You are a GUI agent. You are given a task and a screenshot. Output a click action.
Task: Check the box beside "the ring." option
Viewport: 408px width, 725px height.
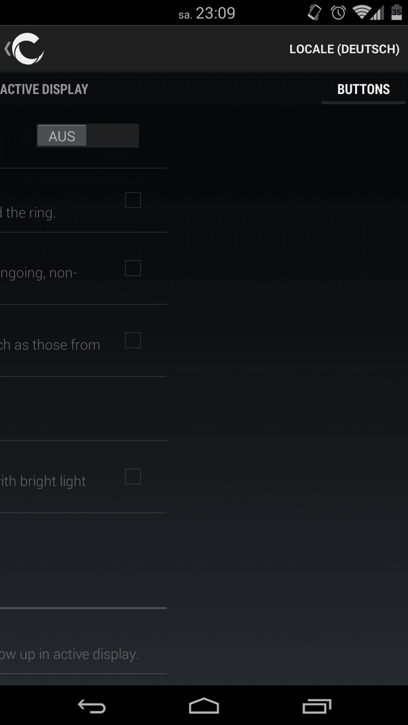(x=133, y=200)
